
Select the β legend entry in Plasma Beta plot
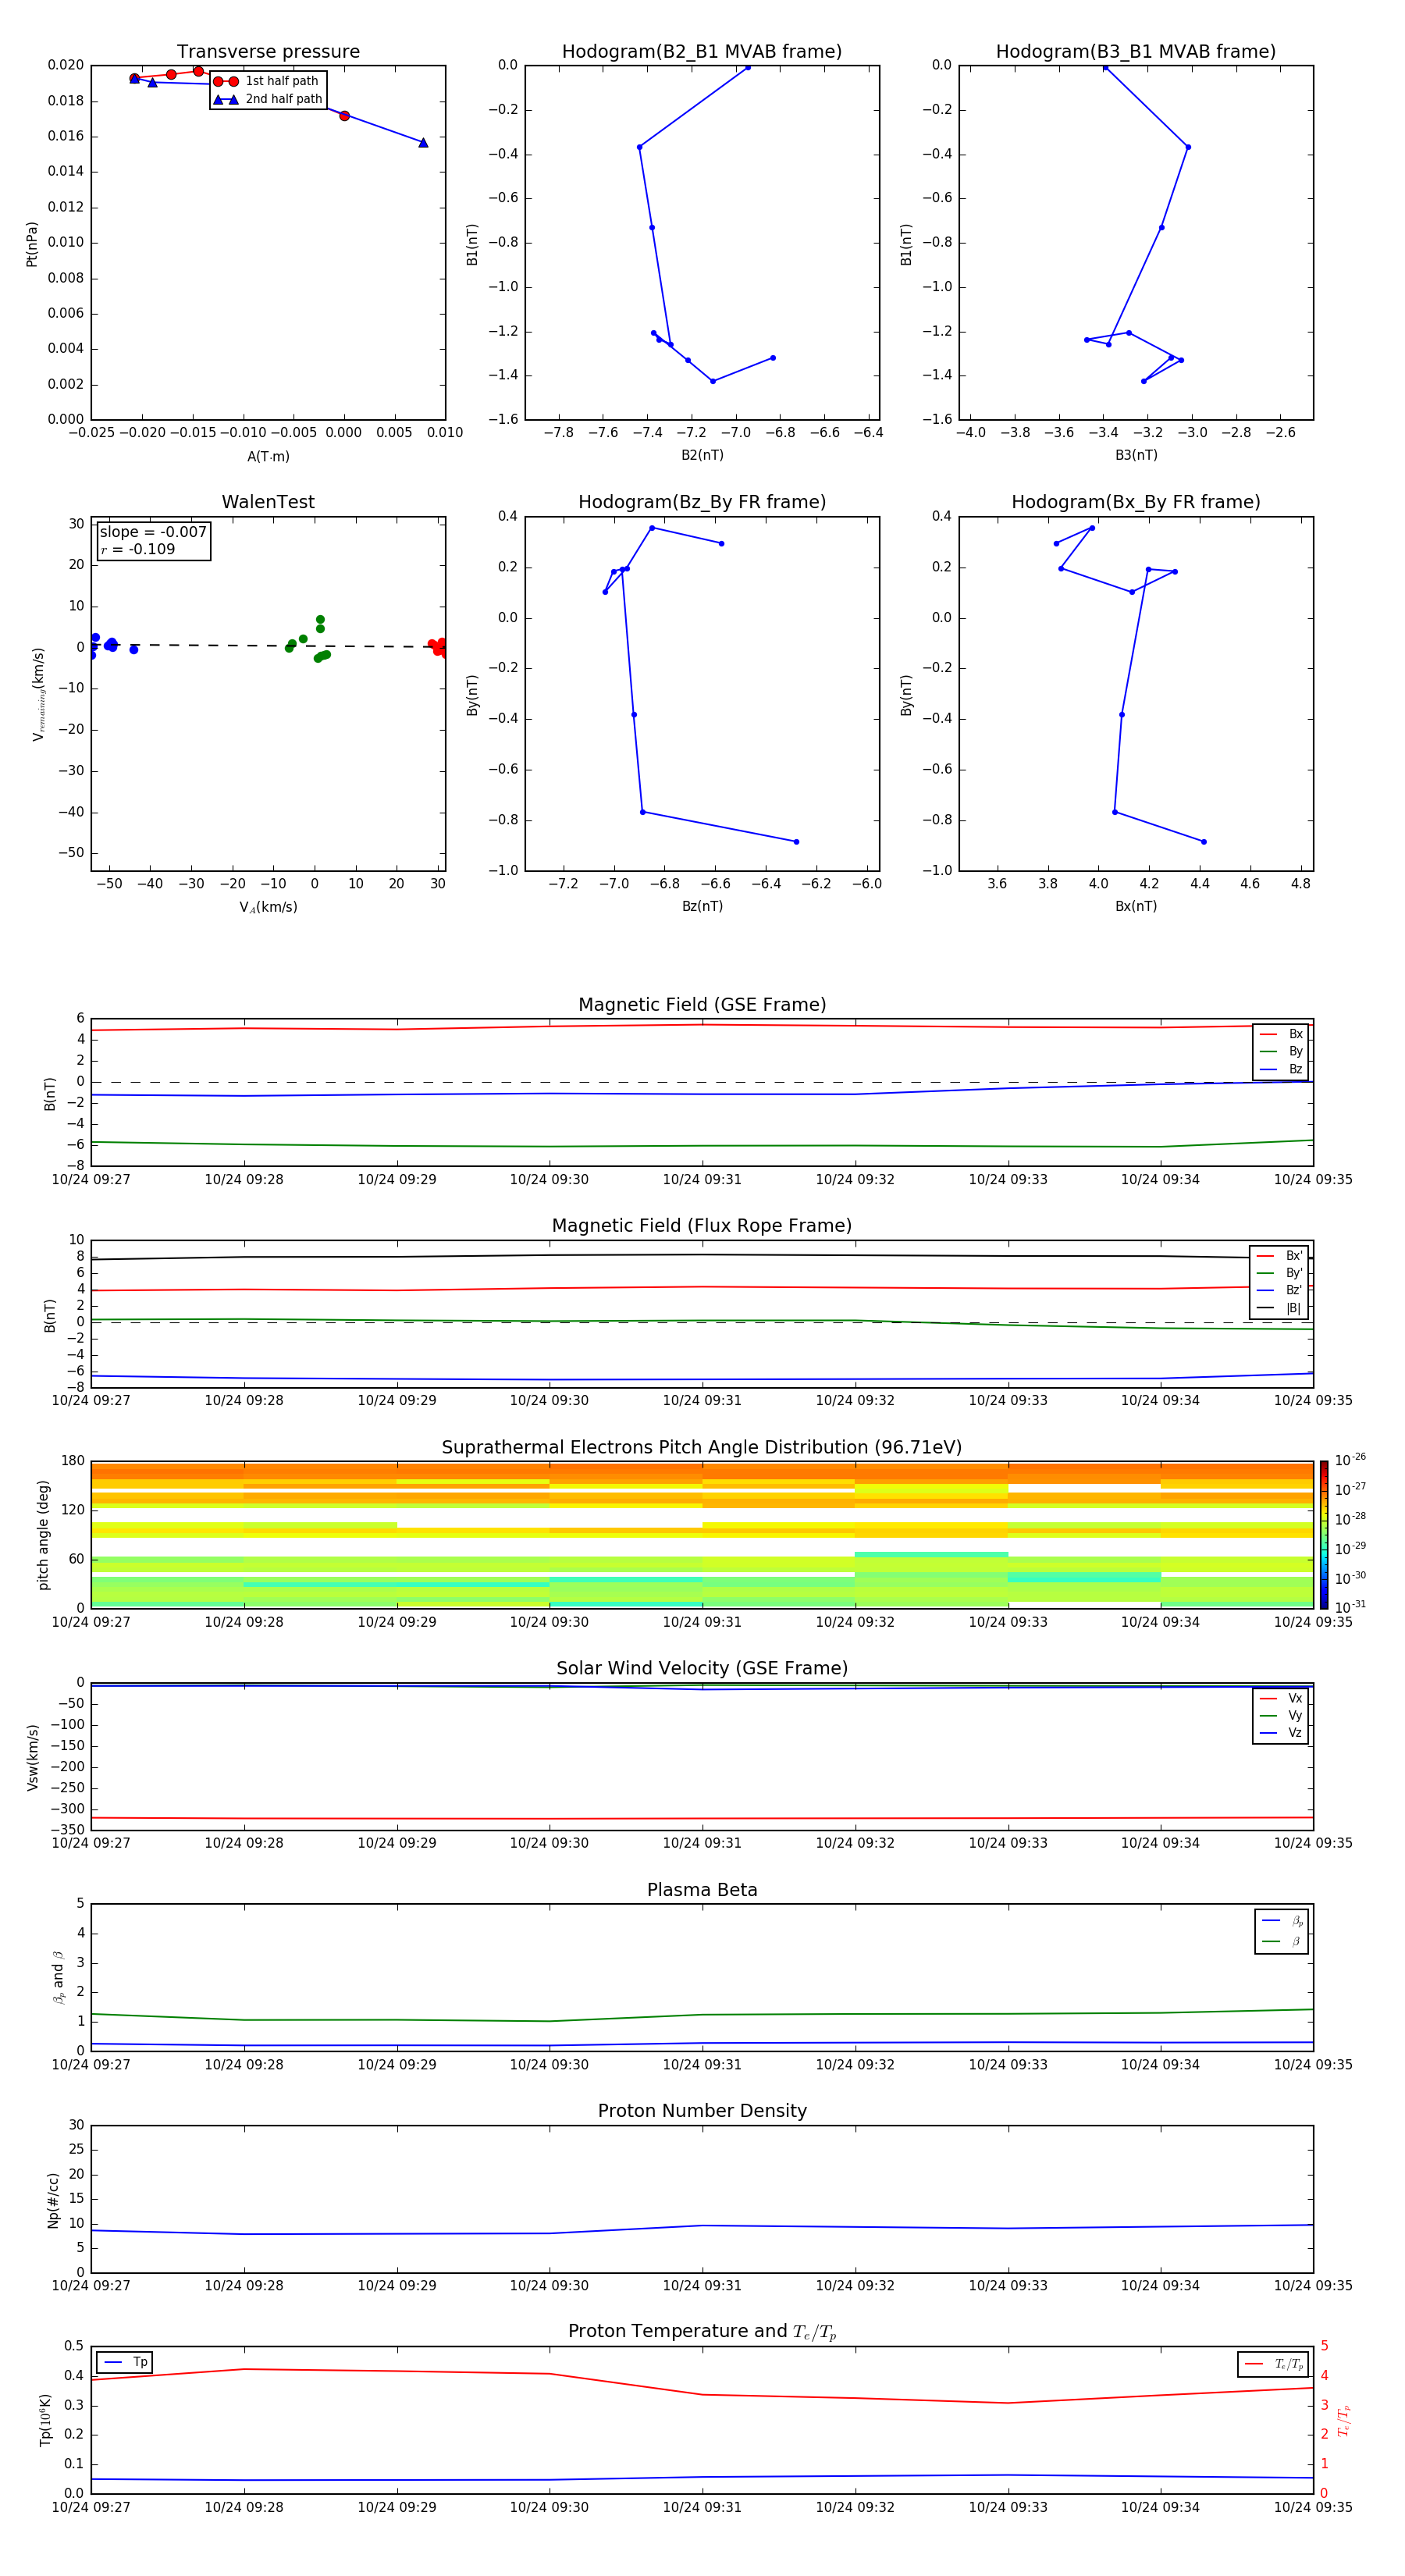click(1282, 1941)
